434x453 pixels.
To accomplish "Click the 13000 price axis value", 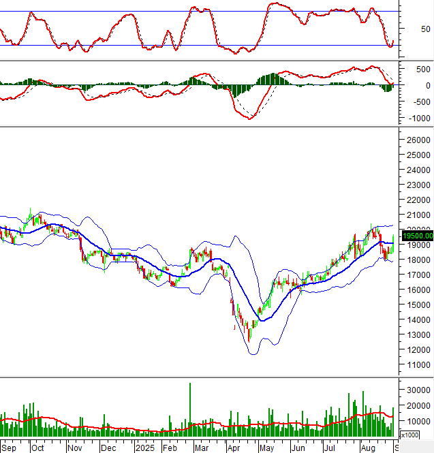I will click(418, 335).
